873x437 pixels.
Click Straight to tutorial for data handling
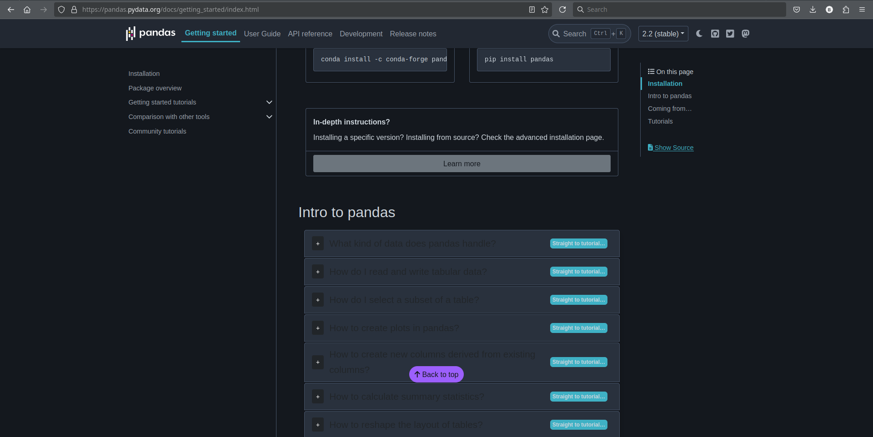tap(579, 243)
